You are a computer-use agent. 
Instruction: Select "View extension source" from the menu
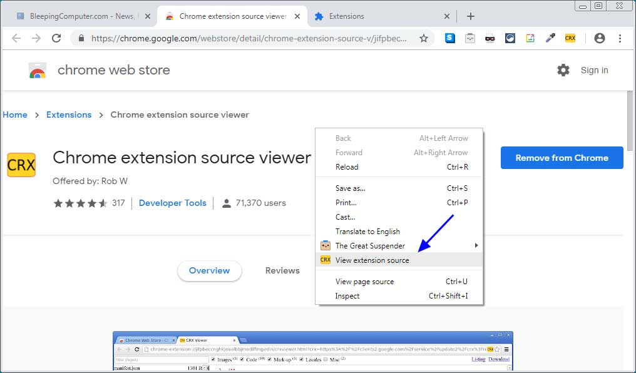372,260
